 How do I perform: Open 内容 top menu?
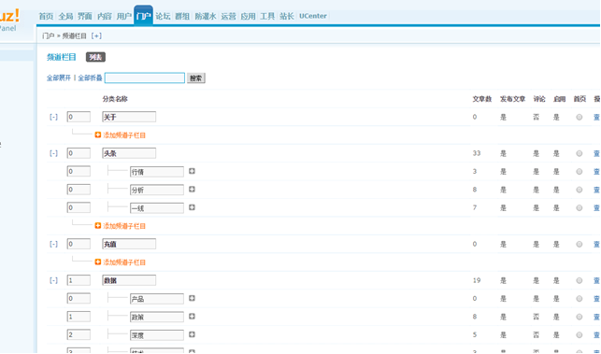click(105, 16)
